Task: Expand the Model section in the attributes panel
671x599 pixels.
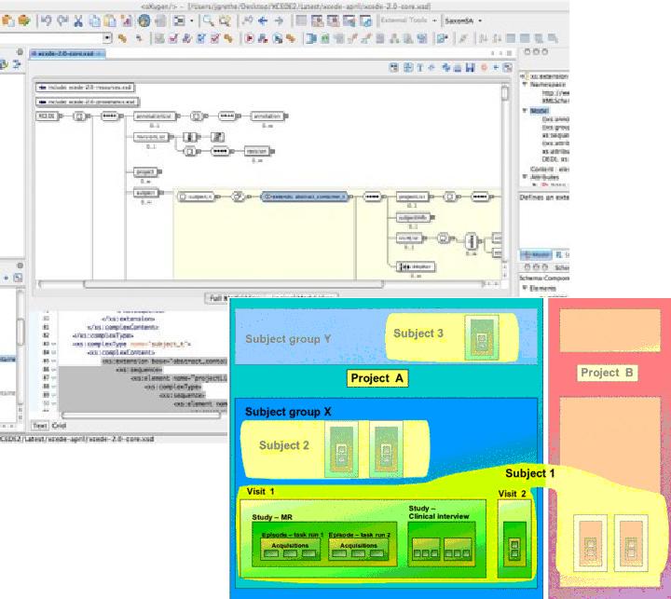Action: pos(525,110)
